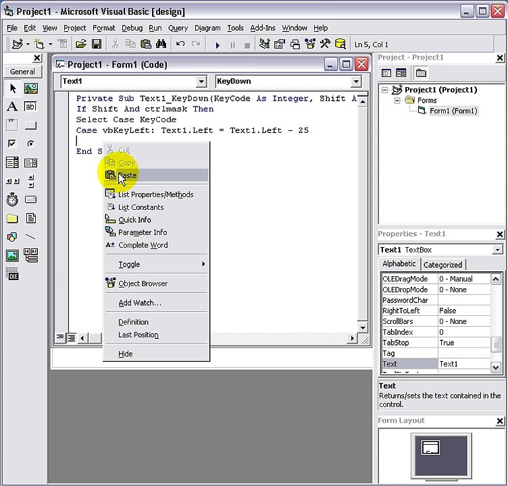Open Toolbox toolbar icon
Image resolution: width=508 pixels, height=486 pixels.
[325, 44]
